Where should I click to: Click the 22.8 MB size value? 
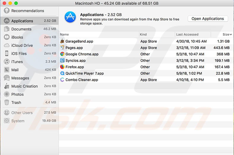tap(223, 73)
